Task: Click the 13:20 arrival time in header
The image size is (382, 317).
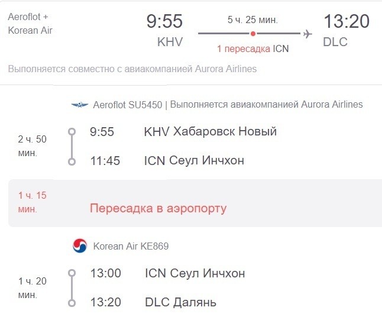Action: click(x=346, y=22)
